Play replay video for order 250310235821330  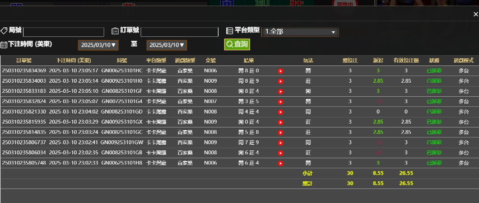coord(281,112)
